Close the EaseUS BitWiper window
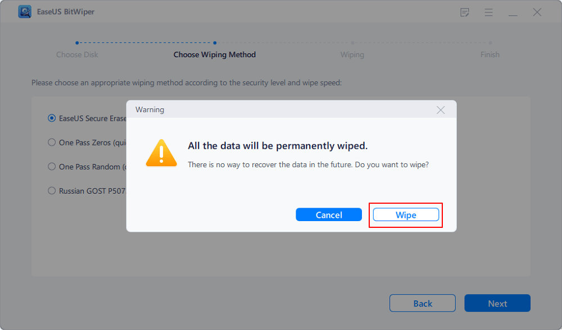Viewport: 562px width, 330px height. click(x=537, y=12)
